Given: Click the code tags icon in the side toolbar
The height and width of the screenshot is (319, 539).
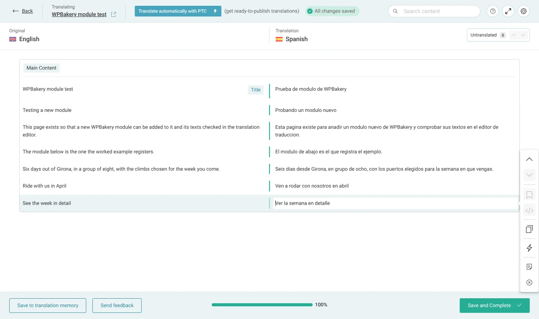Looking at the screenshot, I should click(529, 211).
